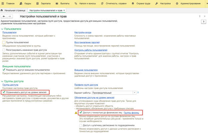Open Профили групп доступа link
Image resolution: width=208 pixels, height=134 pixels.
86,85
